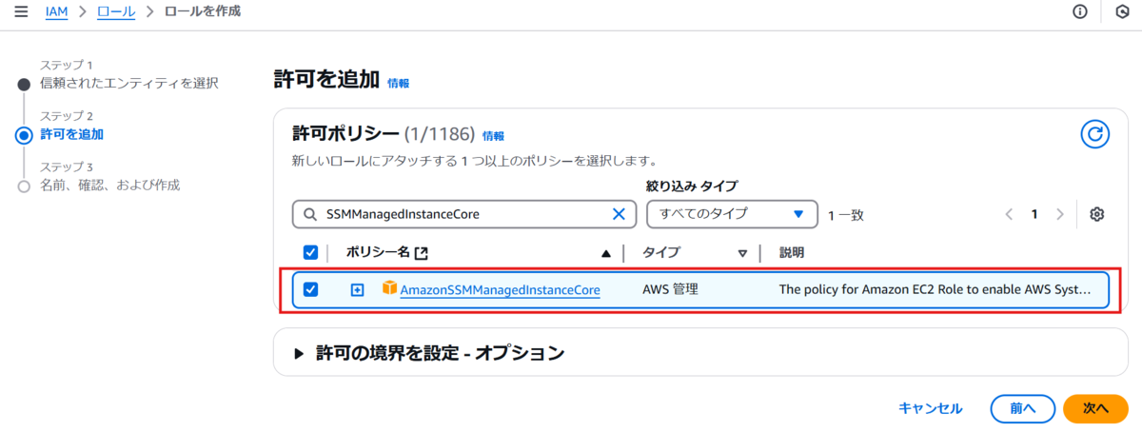
Task: Refresh the permission policies list
Action: coord(1095,134)
